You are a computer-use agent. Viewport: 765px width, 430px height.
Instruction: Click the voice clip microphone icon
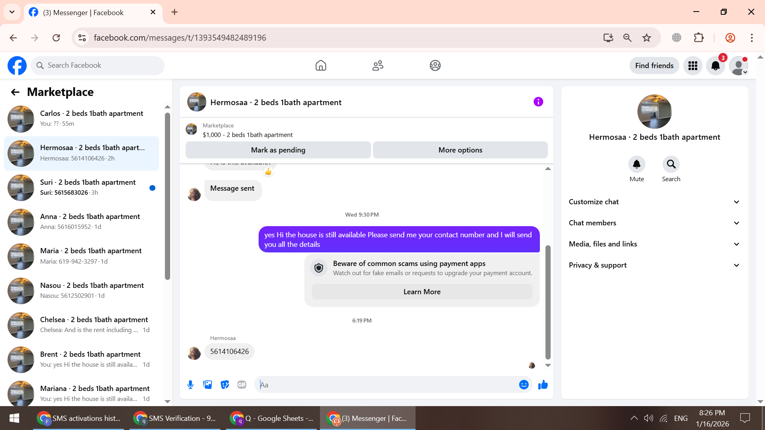190,385
